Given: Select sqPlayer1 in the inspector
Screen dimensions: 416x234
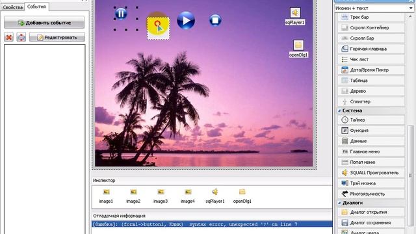Looking at the screenshot, I should pos(215,196).
